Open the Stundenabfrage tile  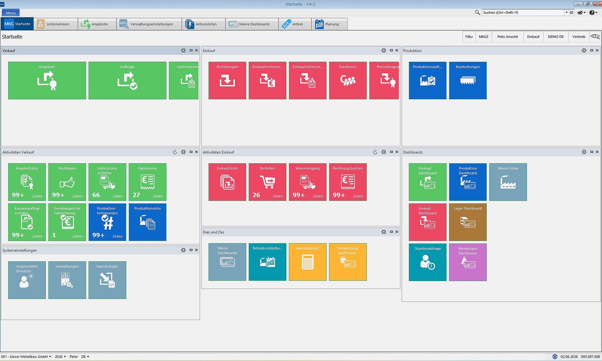(427, 262)
